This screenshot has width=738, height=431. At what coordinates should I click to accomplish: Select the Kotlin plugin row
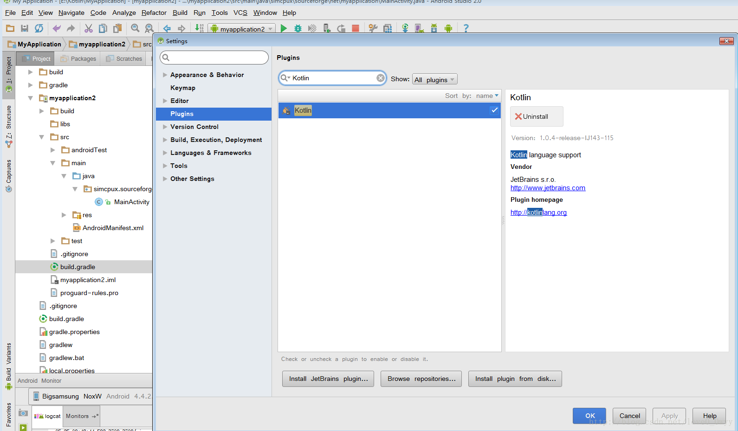coord(389,110)
